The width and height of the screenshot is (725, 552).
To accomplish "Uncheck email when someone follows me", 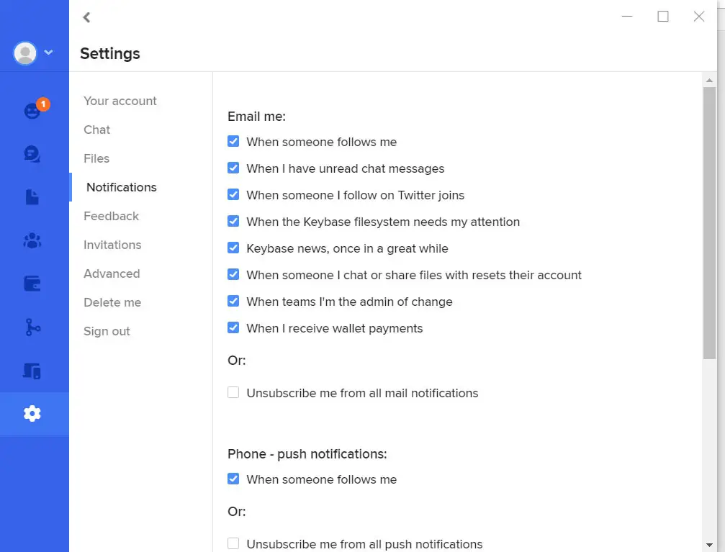I will (233, 142).
